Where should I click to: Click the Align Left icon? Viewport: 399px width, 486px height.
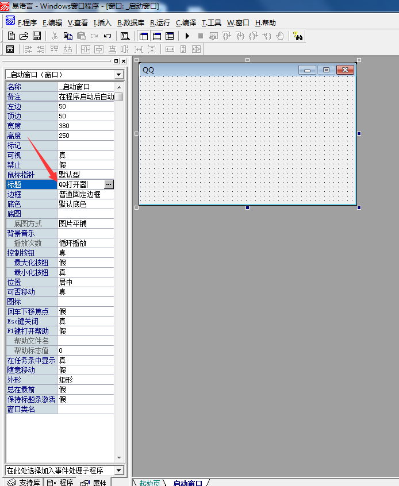28,49
